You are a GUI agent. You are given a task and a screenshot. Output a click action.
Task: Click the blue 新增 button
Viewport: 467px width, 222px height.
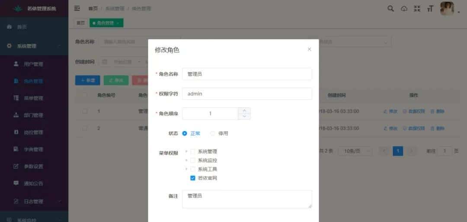[87, 81]
